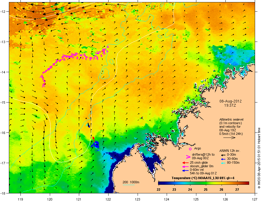
Task: Click the '200 1000m' isobath label
Action: pos(131,182)
